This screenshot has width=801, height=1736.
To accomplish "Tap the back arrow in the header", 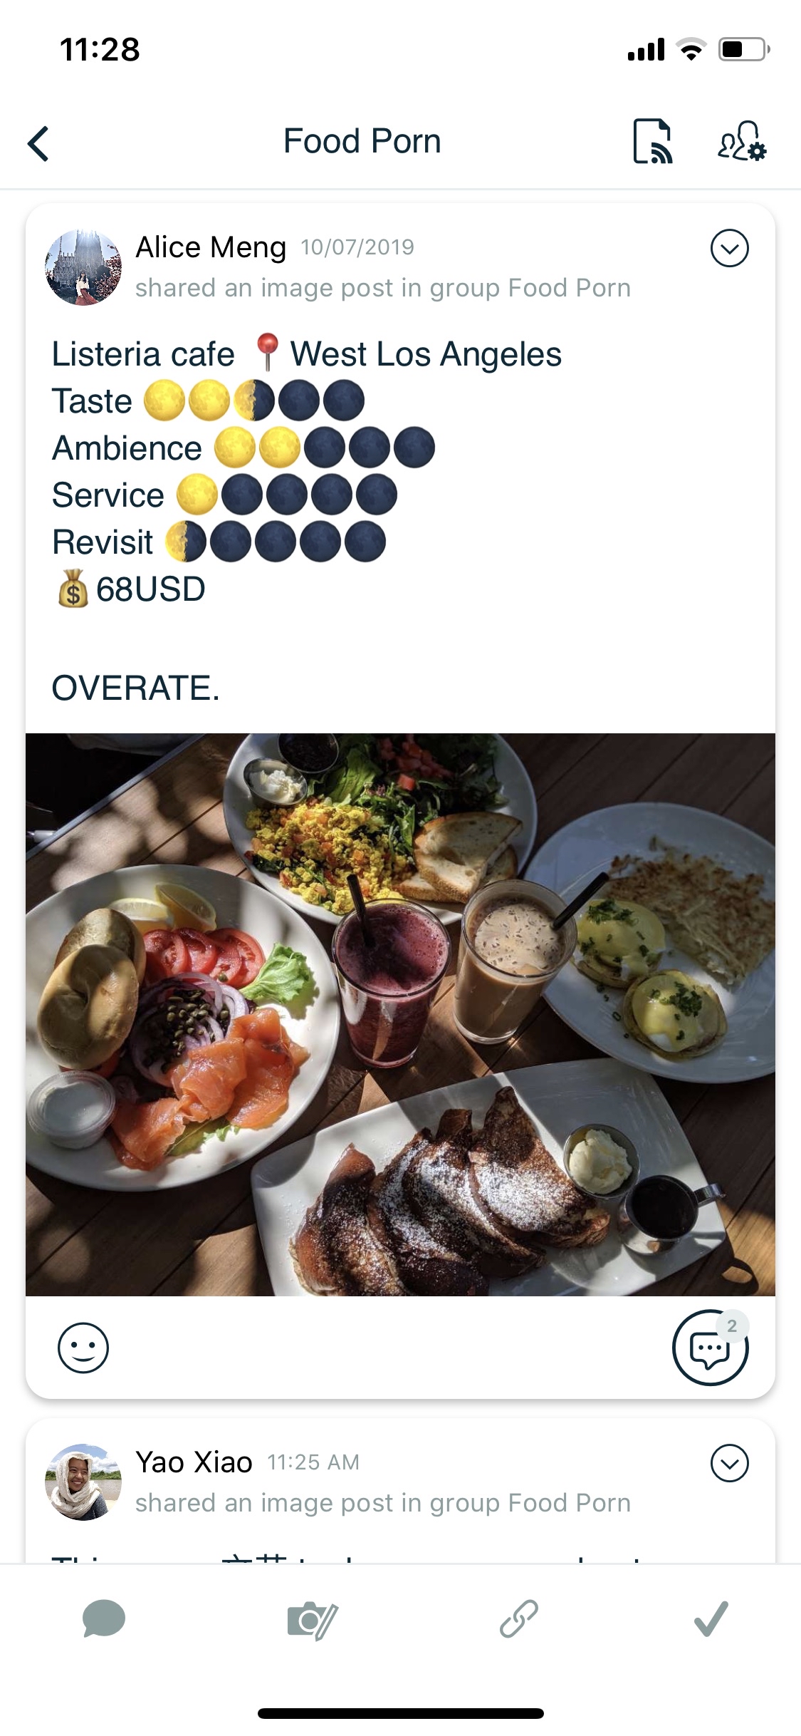I will (x=38, y=143).
